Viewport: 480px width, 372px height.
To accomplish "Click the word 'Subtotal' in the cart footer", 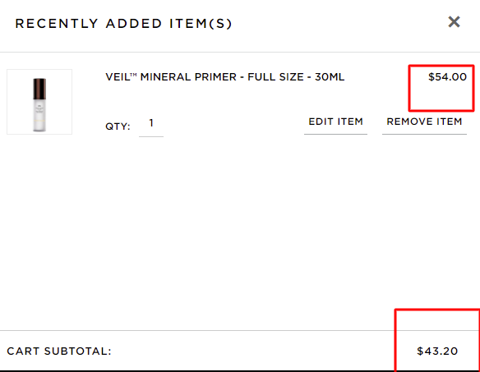I will tap(76, 351).
